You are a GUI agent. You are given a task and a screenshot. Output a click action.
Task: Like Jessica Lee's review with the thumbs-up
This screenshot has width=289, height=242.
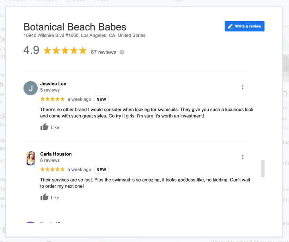coord(45,127)
